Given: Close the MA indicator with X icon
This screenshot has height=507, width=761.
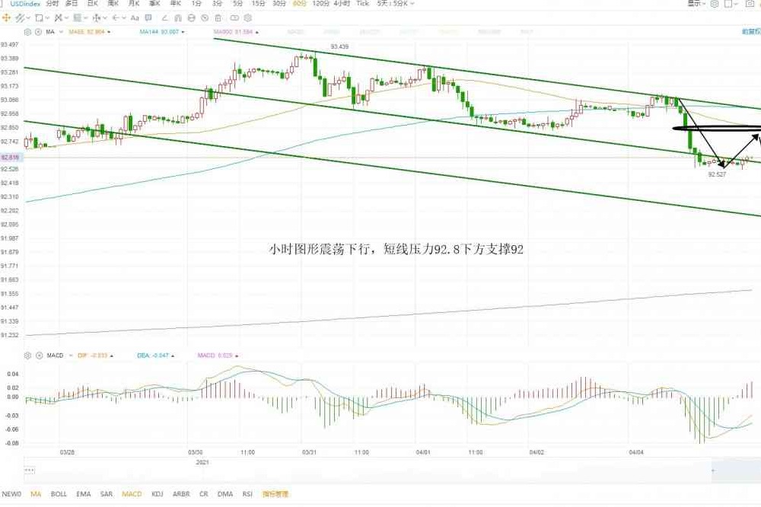Looking at the screenshot, I should (37, 32).
